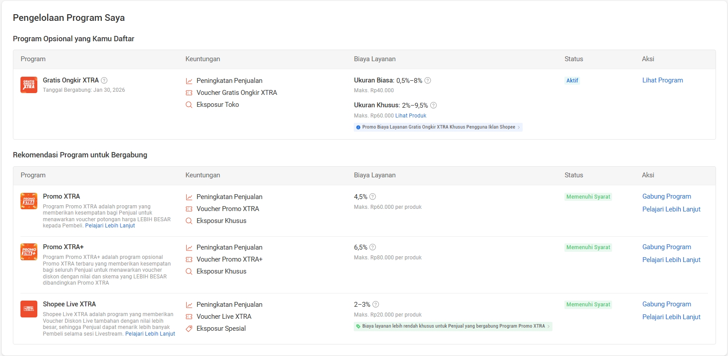Open Pelajari Lebih Lanjut in Promo XTRA description
Viewport: 728px width, 356px height.
coord(110,226)
